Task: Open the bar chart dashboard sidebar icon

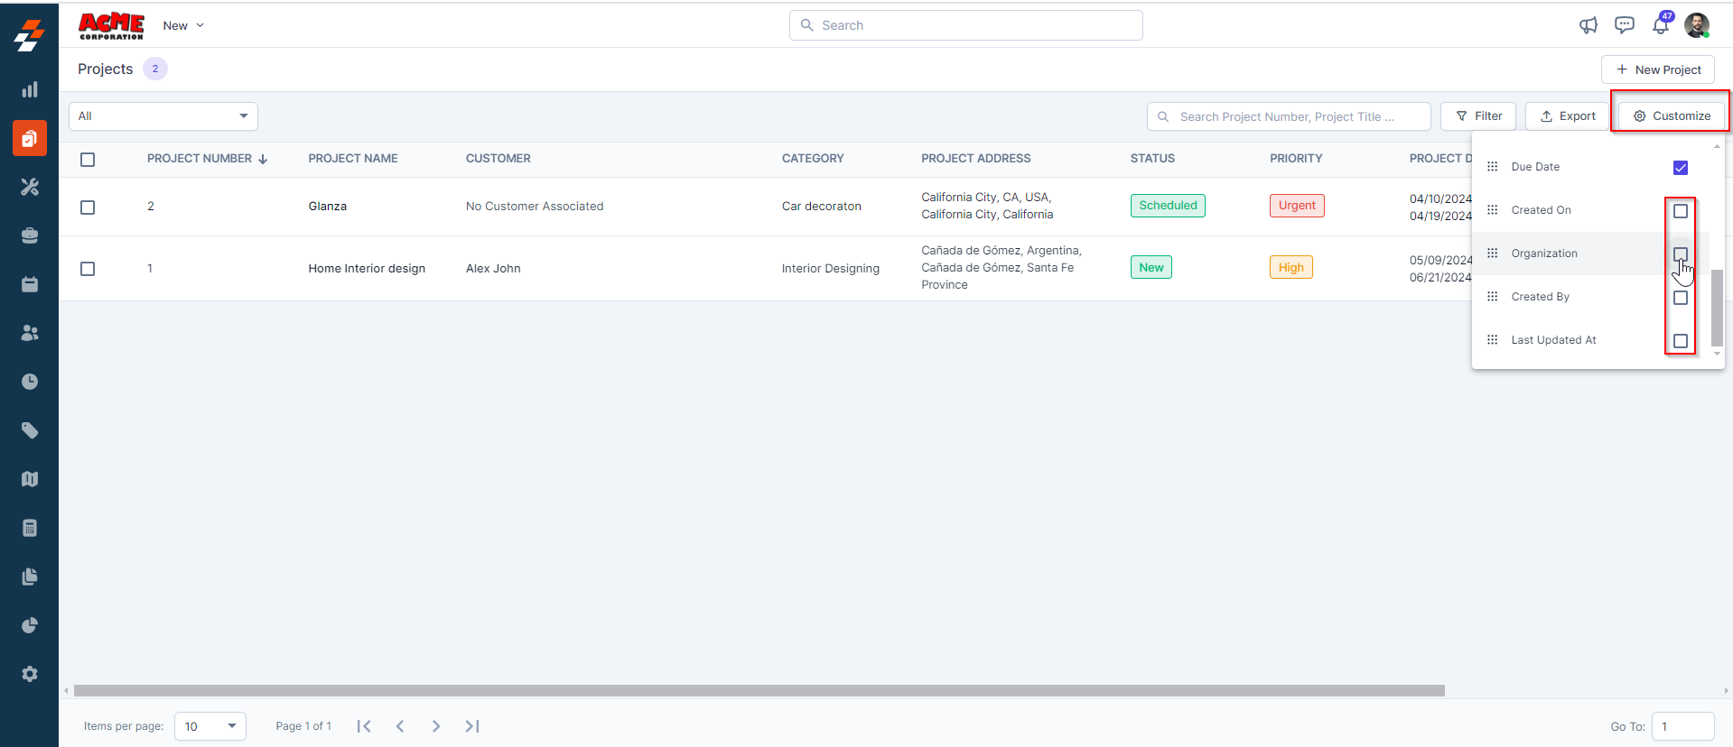Action: 30,89
